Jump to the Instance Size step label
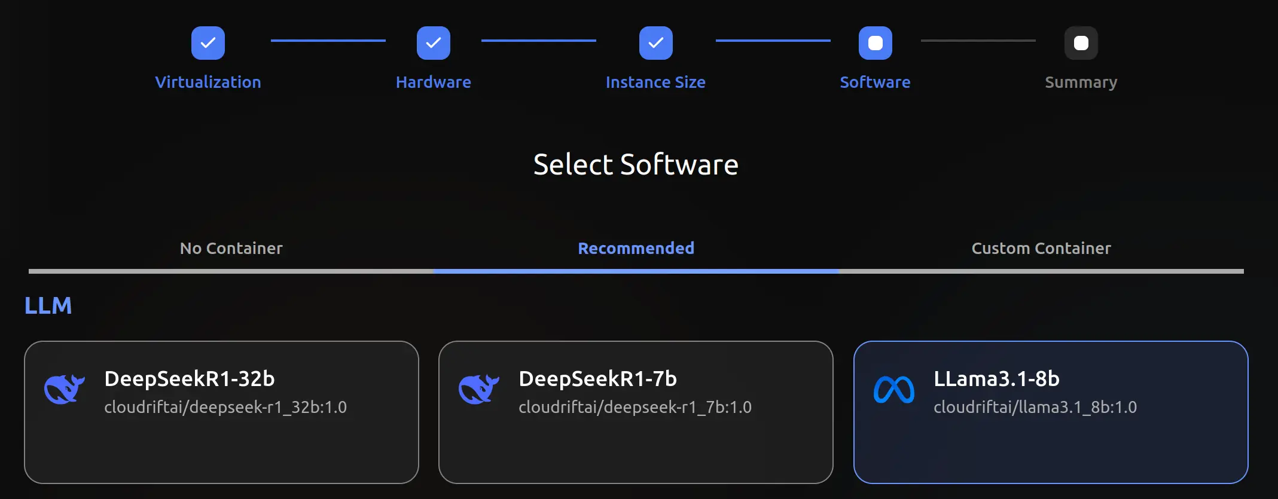The image size is (1278, 499). tap(655, 82)
